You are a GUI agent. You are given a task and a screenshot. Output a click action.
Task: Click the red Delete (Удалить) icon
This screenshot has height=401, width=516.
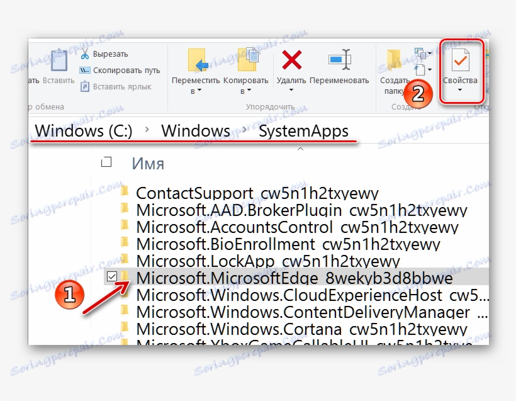click(291, 60)
